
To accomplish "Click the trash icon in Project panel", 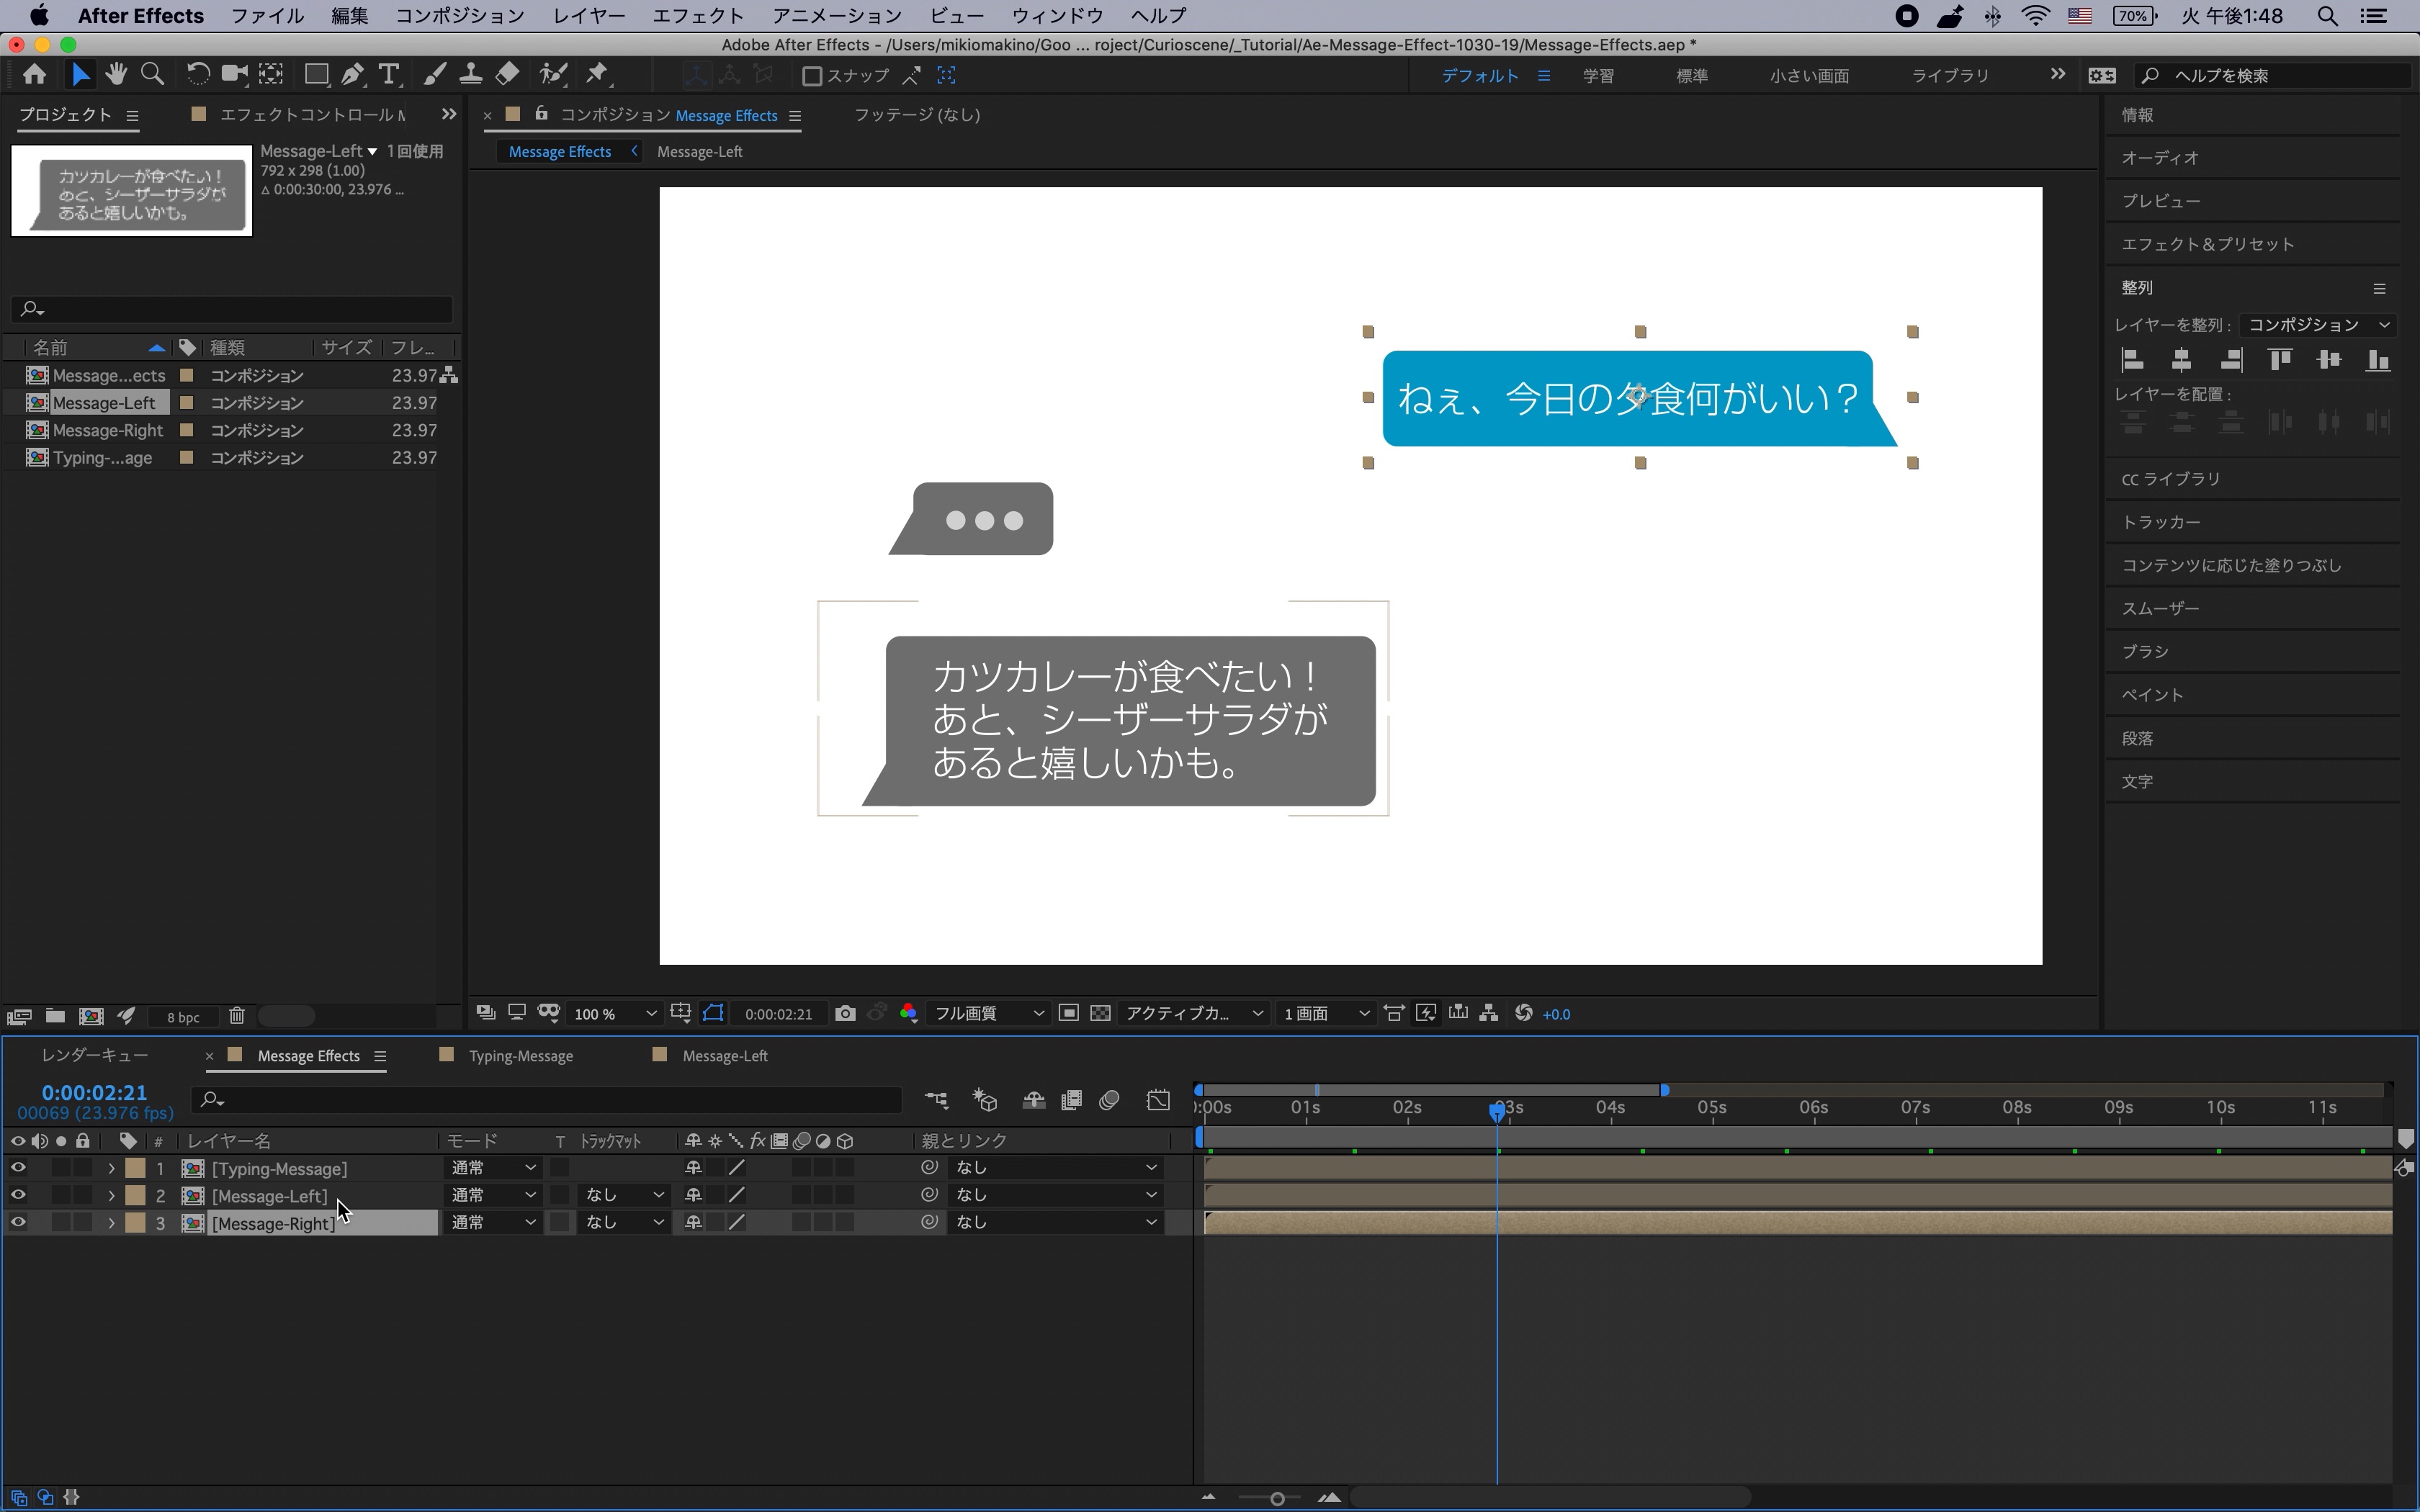I will pos(237,1016).
